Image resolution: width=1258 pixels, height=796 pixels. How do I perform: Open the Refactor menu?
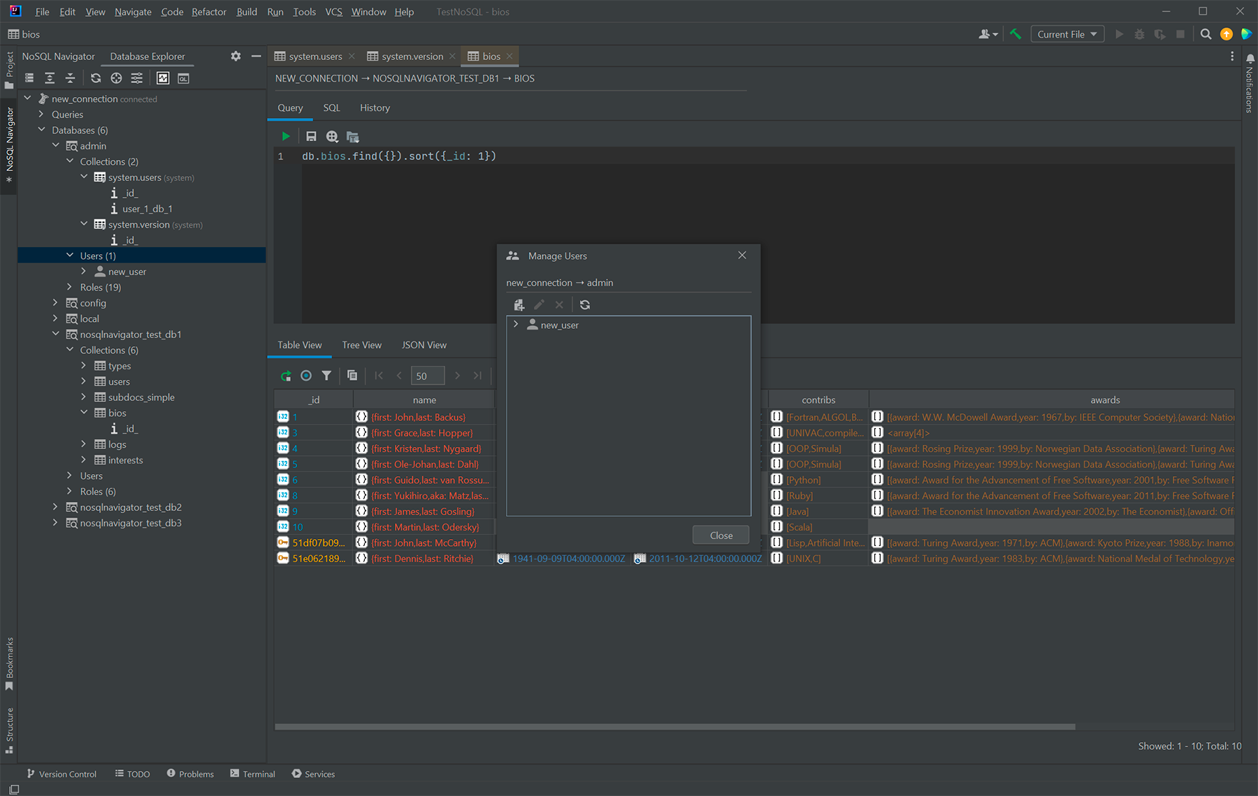(209, 12)
